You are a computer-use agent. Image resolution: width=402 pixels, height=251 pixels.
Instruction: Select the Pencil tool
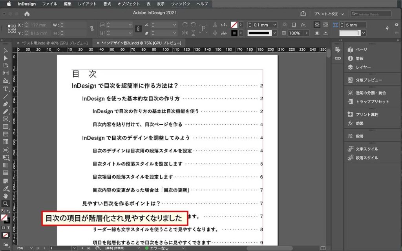5,112
